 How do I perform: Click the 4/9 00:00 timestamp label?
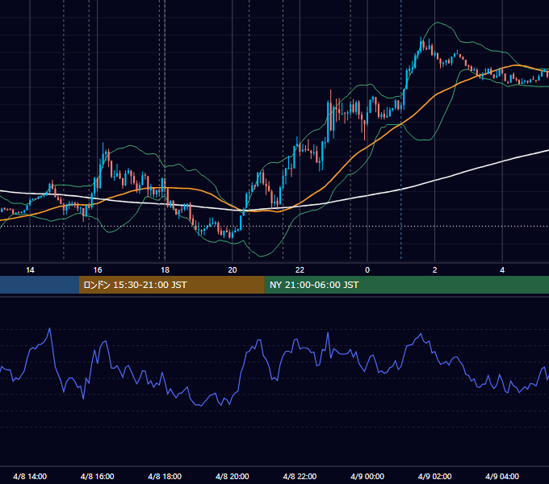click(x=367, y=476)
